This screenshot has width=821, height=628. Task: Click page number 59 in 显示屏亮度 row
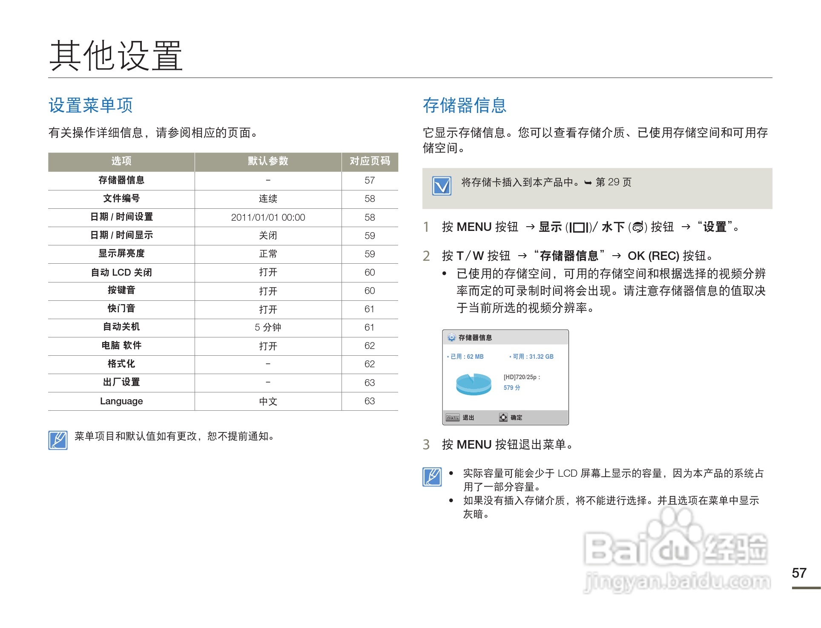pyautogui.click(x=370, y=254)
